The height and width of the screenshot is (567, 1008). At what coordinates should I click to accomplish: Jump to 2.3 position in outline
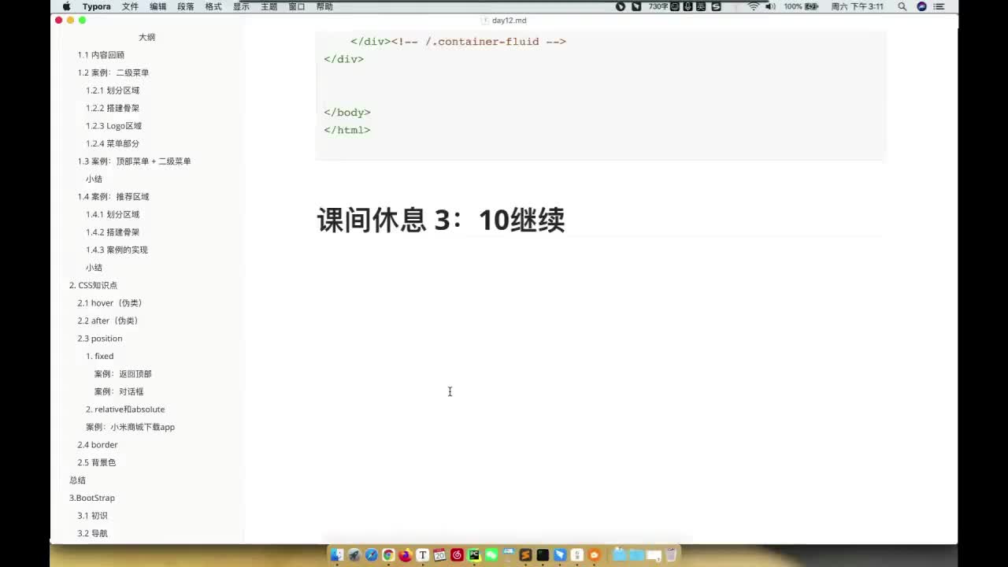point(100,339)
